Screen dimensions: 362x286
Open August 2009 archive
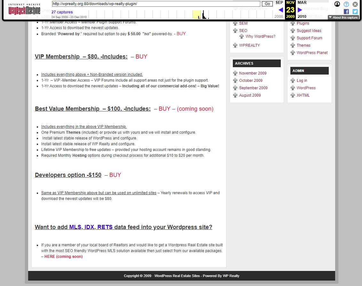(250, 95)
